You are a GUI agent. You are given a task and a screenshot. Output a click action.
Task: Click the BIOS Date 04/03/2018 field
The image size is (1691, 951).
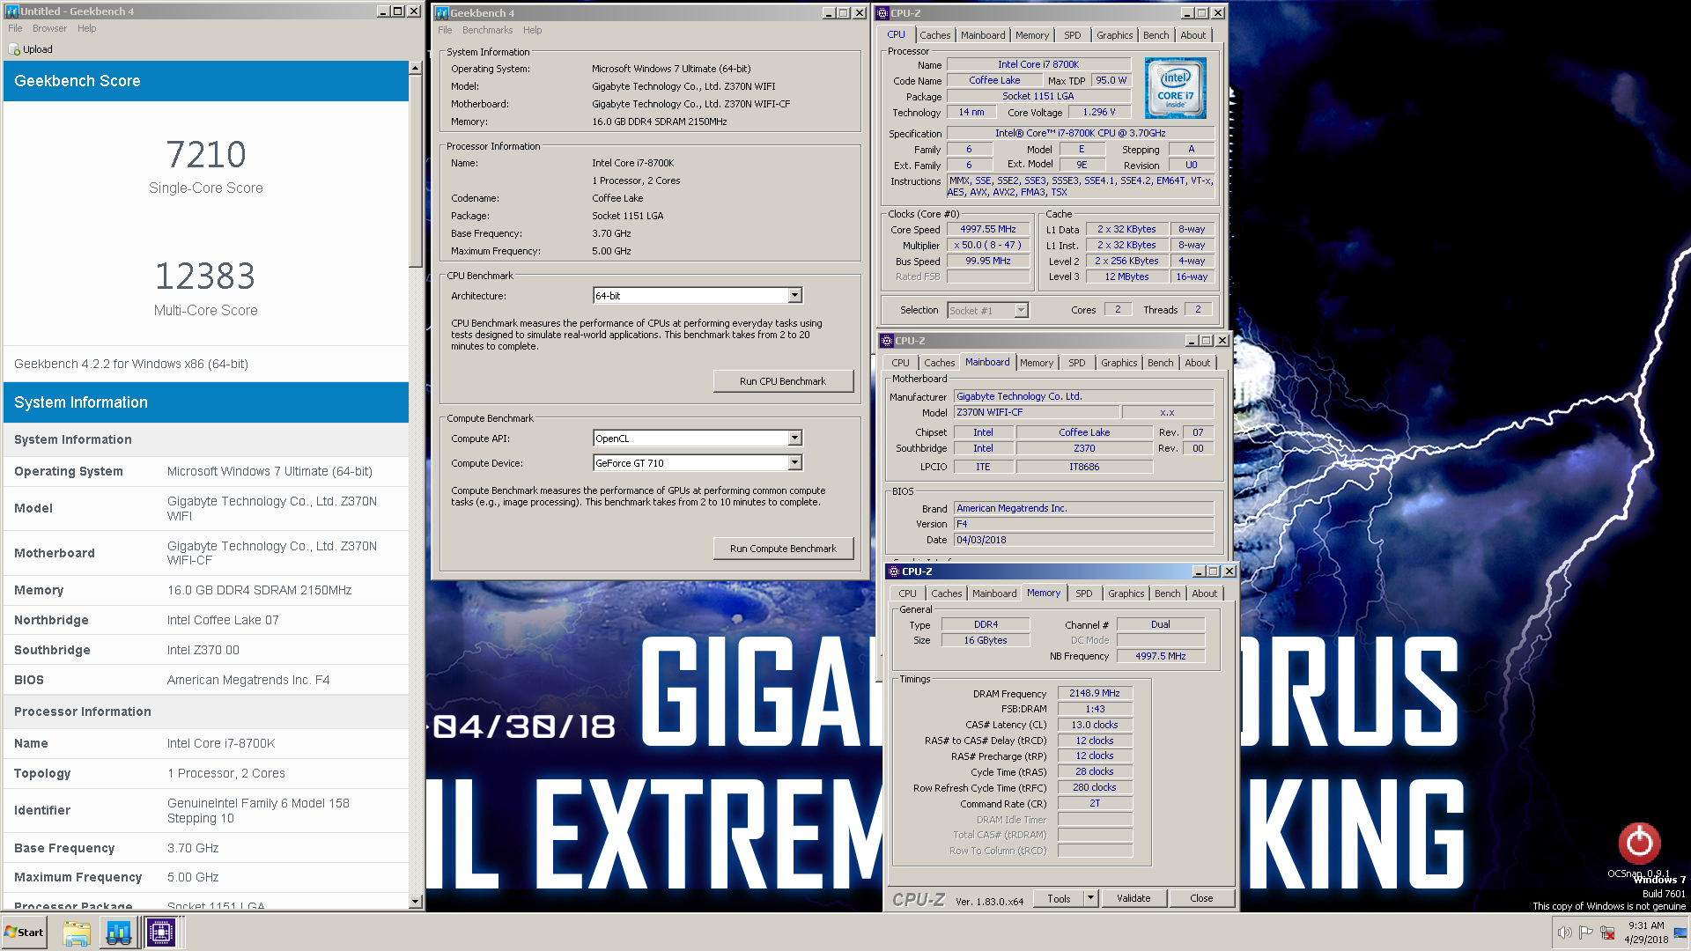click(1083, 540)
